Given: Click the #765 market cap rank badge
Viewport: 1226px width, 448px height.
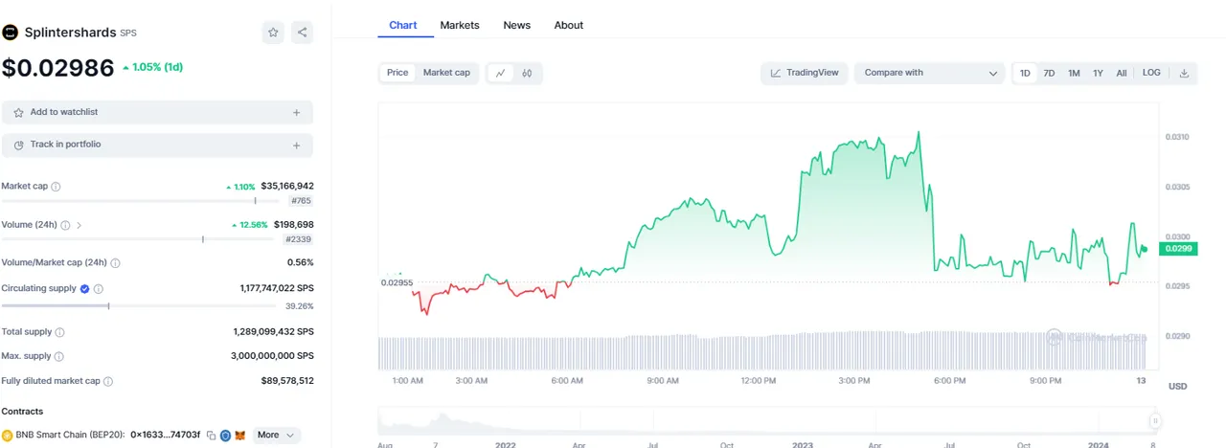Looking at the screenshot, I should coord(301,201).
